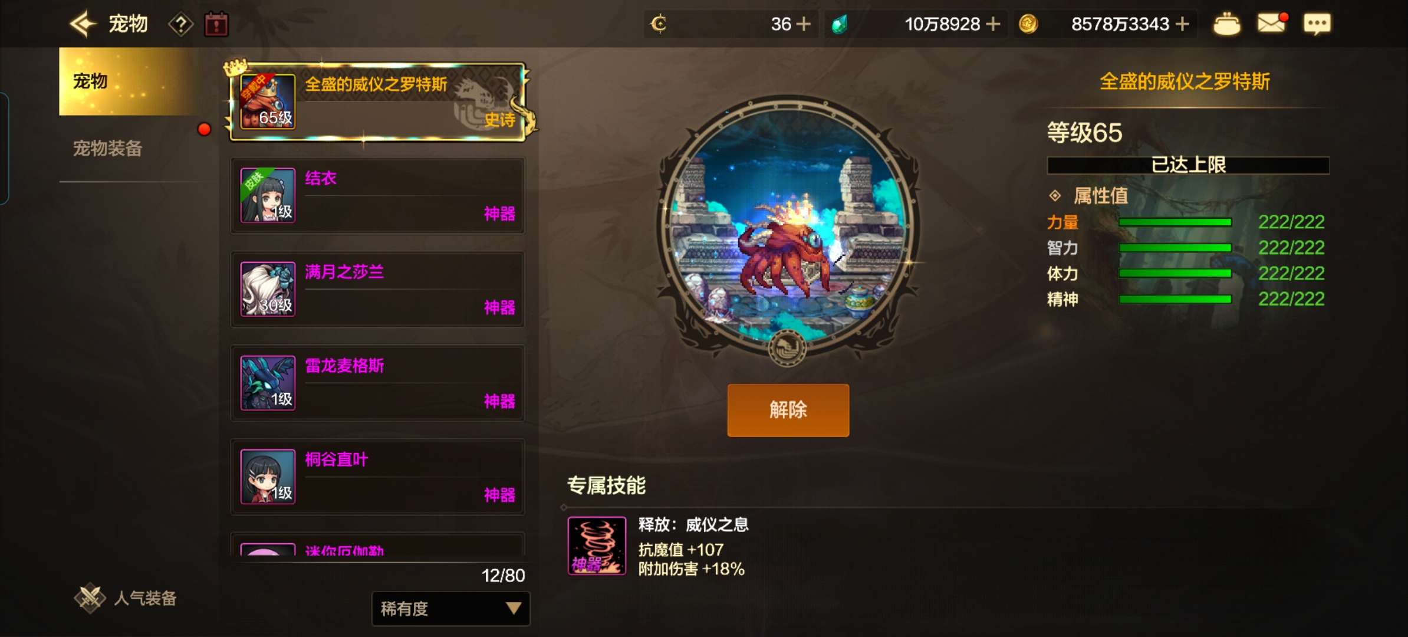Click the 威仪之息 skill icon
The width and height of the screenshot is (1408, 637).
click(x=597, y=546)
